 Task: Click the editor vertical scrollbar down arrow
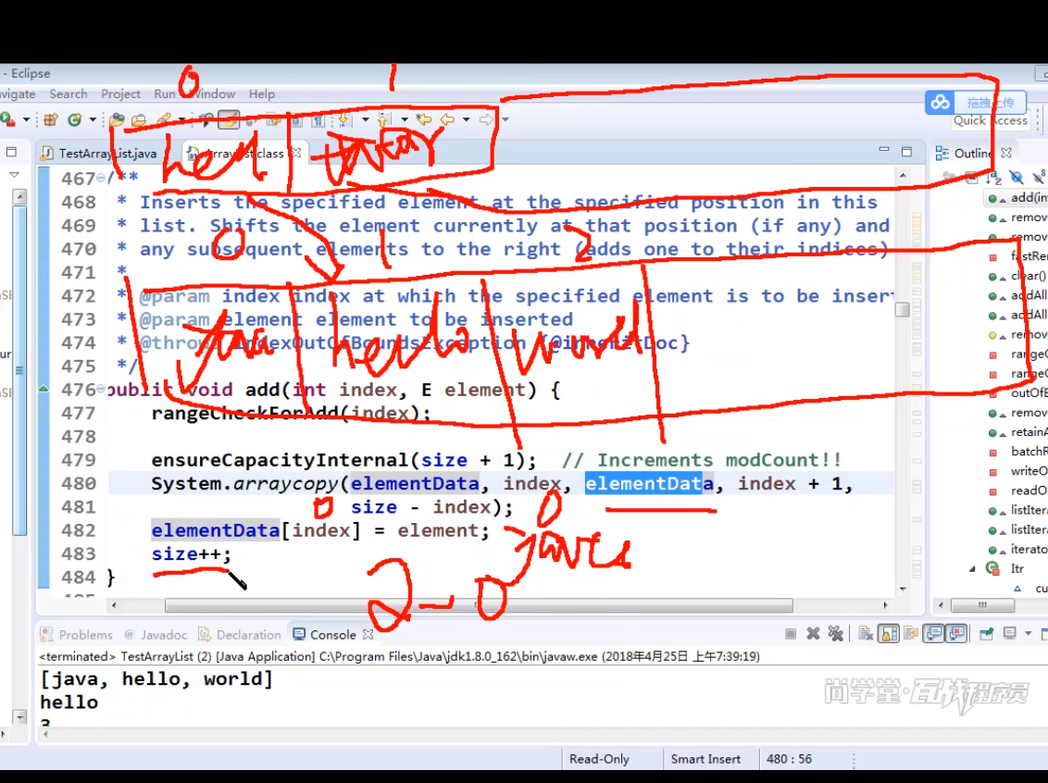[903, 589]
